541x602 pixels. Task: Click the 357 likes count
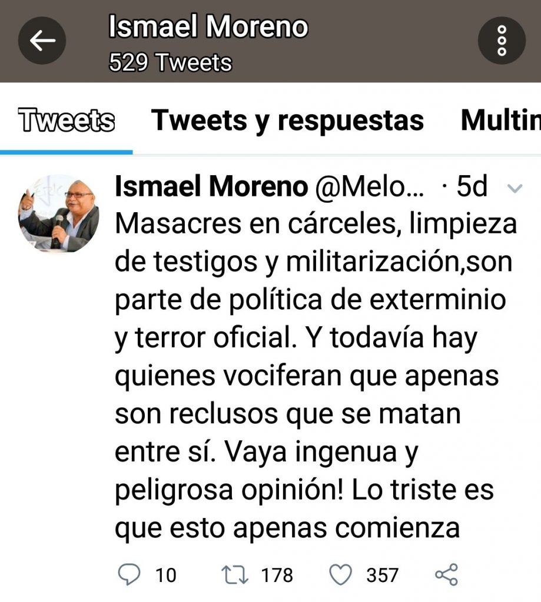(x=382, y=575)
